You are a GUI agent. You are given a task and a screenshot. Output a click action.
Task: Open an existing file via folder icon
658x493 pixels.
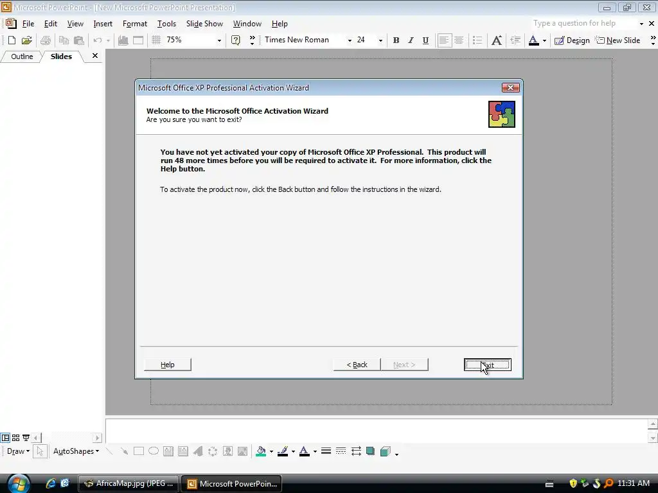pos(27,40)
